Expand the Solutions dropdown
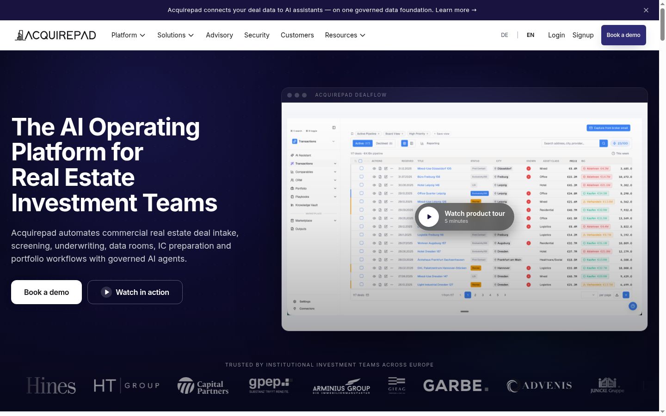Screen dimensions: 666x416 click(x=175, y=35)
